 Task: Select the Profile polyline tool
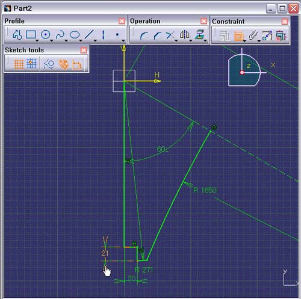point(17,35)
